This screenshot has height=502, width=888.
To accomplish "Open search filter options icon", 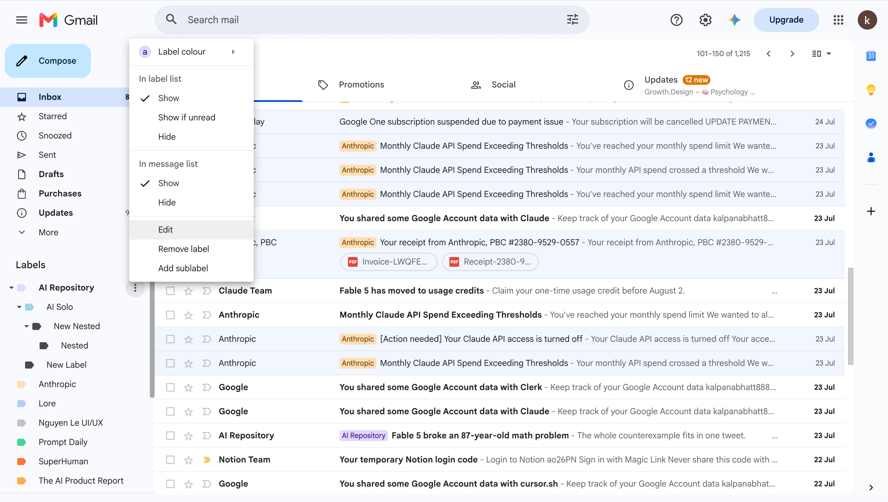I will coord(573,20).
